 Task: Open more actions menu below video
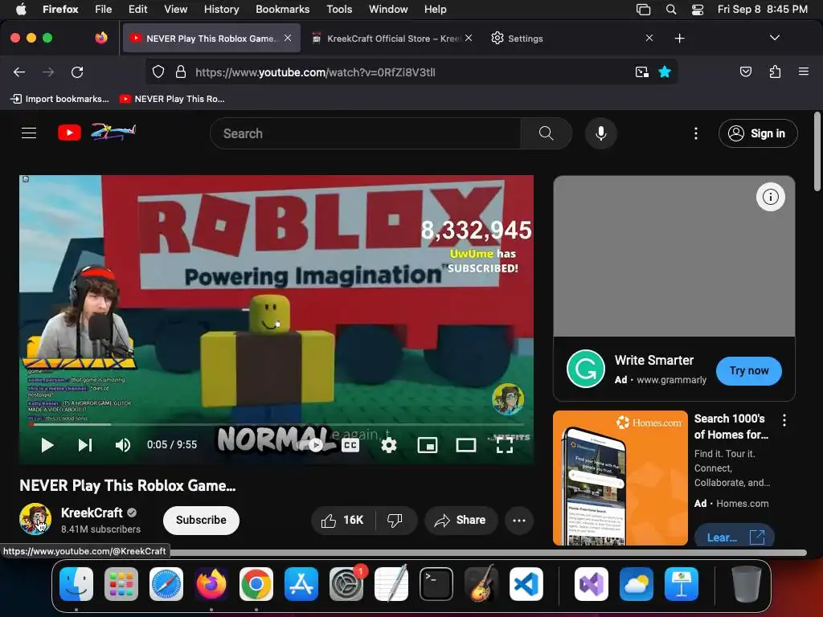click(x=519, y=520)
